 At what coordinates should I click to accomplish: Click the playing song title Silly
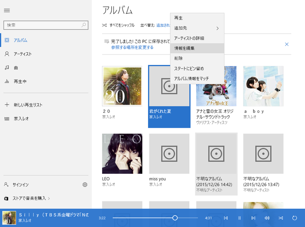(x=54, y=215)
